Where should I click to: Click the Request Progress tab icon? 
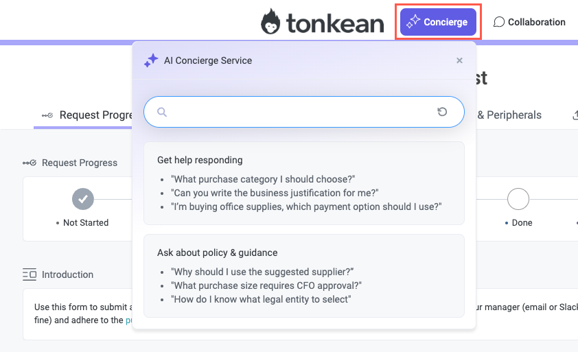pyautogui.click(x=47, y=115)
